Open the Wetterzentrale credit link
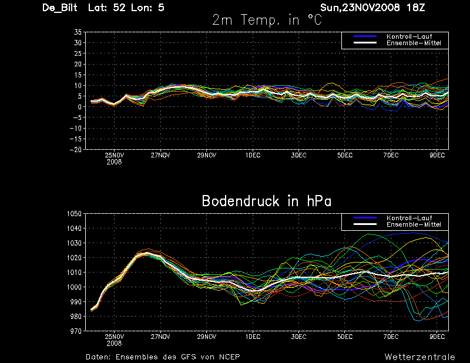 coord(419,357)
